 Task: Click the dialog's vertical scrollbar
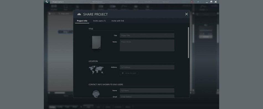188,43
